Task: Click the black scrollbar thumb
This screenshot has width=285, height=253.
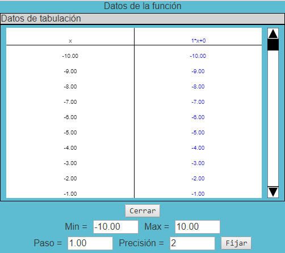Action: (273, 45)
